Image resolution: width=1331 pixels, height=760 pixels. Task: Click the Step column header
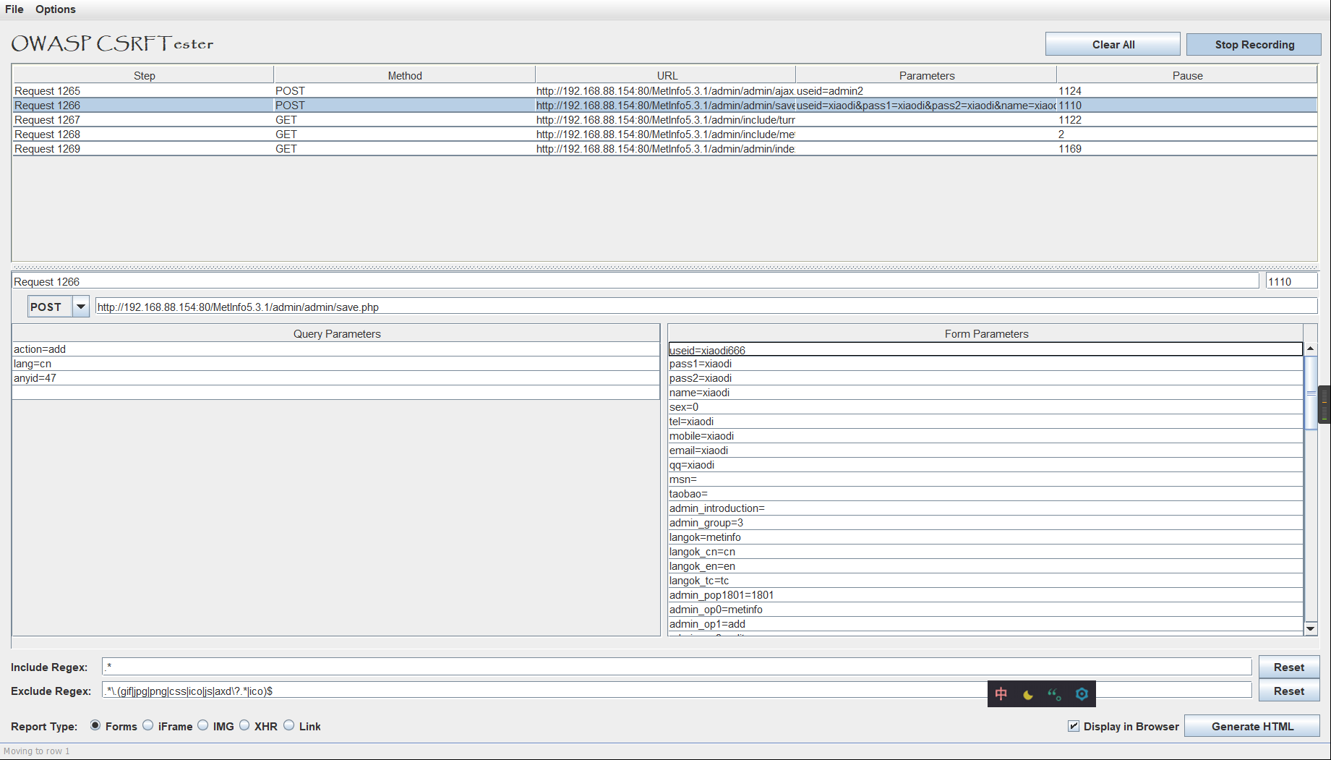click(x=144, y=75)
